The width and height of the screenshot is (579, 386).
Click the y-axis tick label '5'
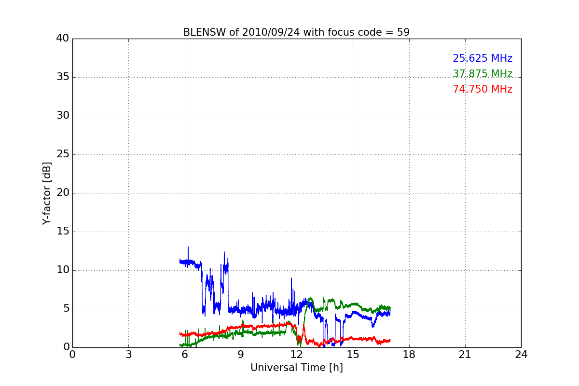pyautogui.click(x=66, y=309)
